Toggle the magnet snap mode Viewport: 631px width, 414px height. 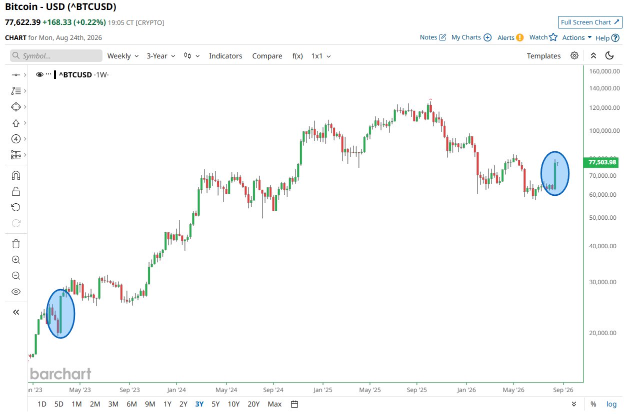[x=15, y=175]
